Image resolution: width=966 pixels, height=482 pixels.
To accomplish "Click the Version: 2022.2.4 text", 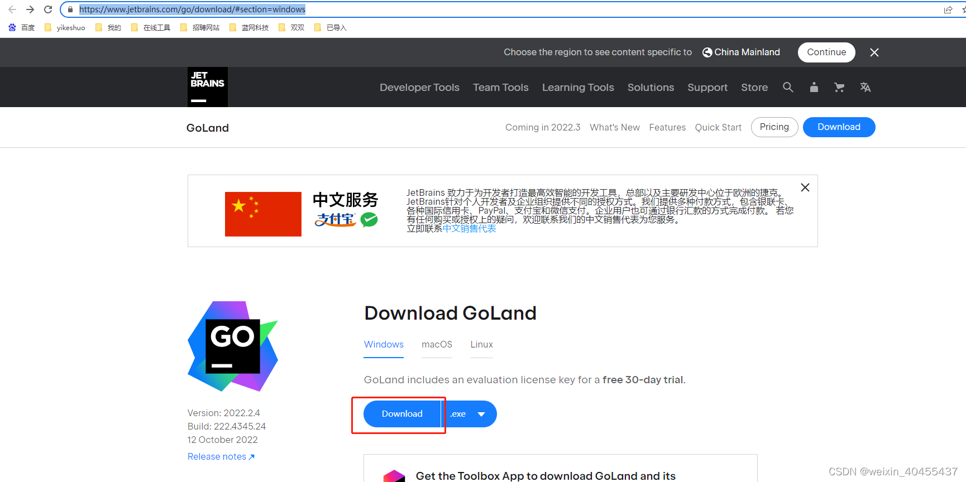I will click(x=224, y=413).
